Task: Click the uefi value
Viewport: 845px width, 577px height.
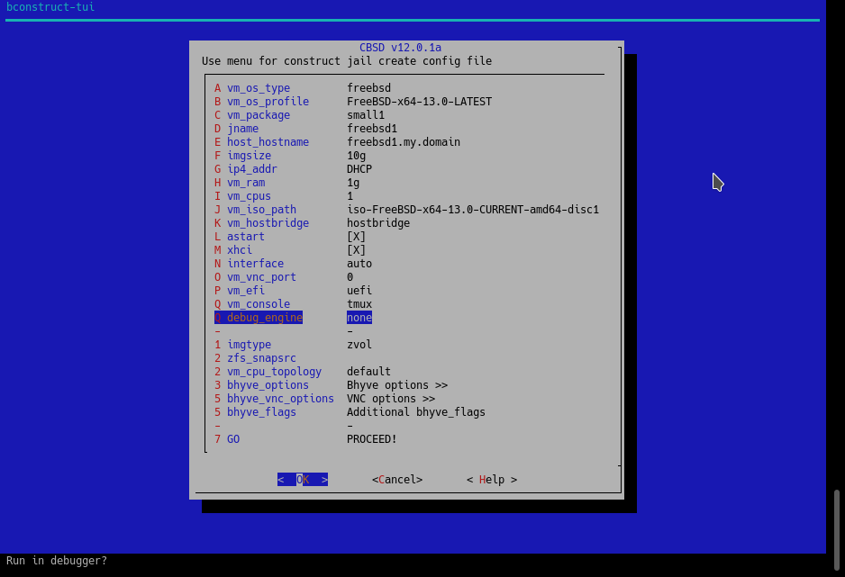Action: [x=359, y=290]
